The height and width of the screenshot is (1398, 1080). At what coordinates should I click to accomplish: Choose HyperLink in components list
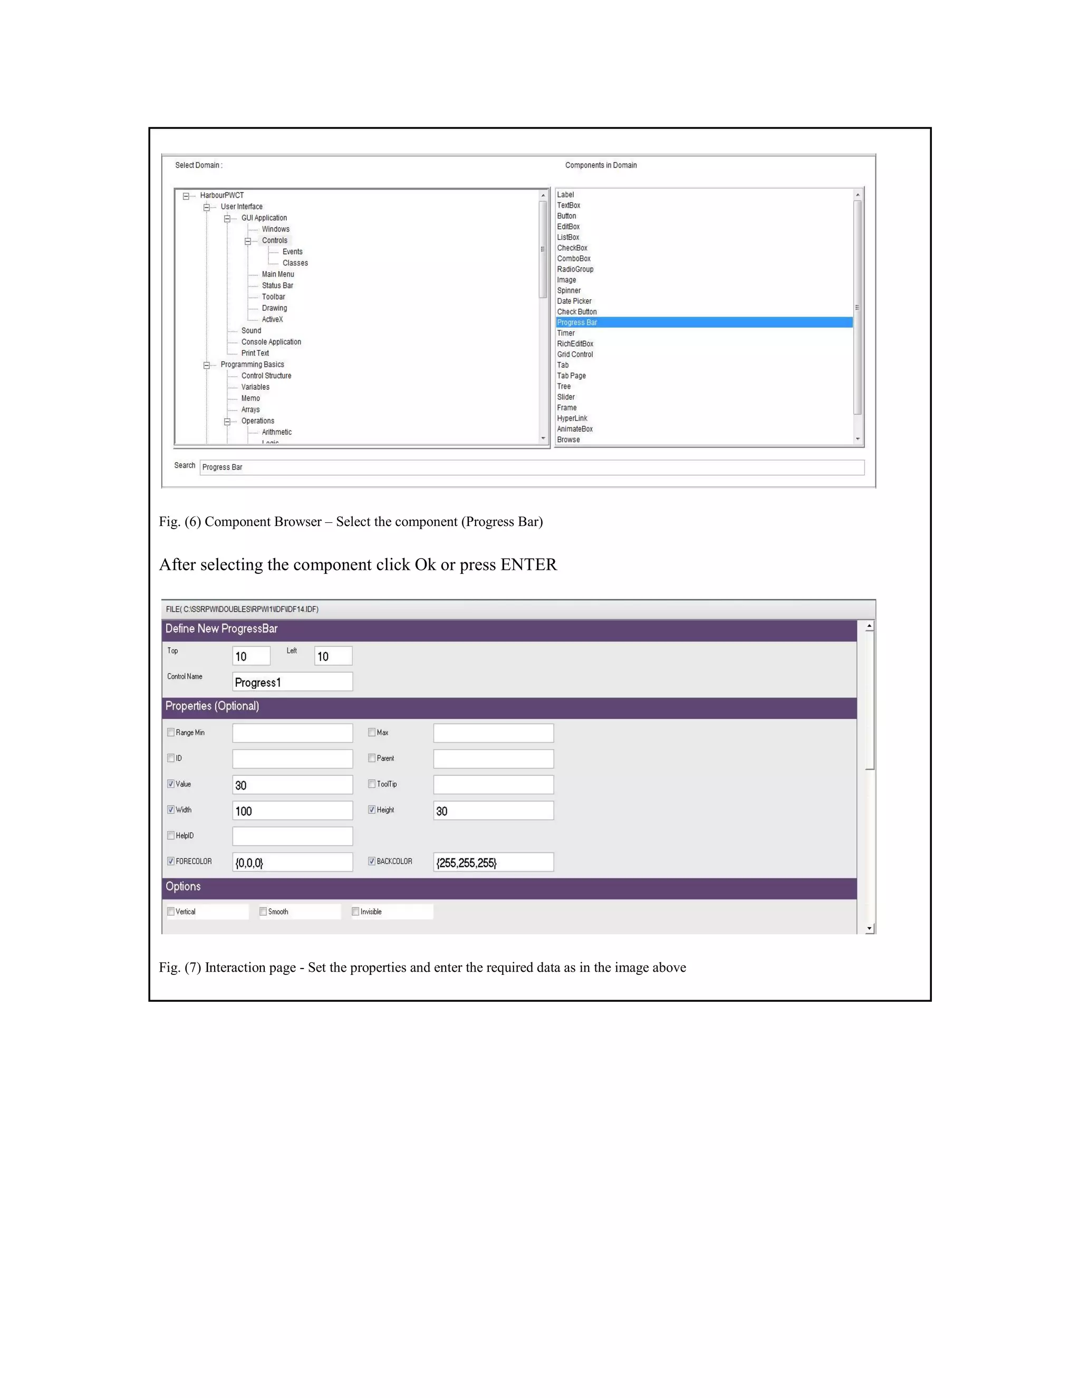coord(572,419)
